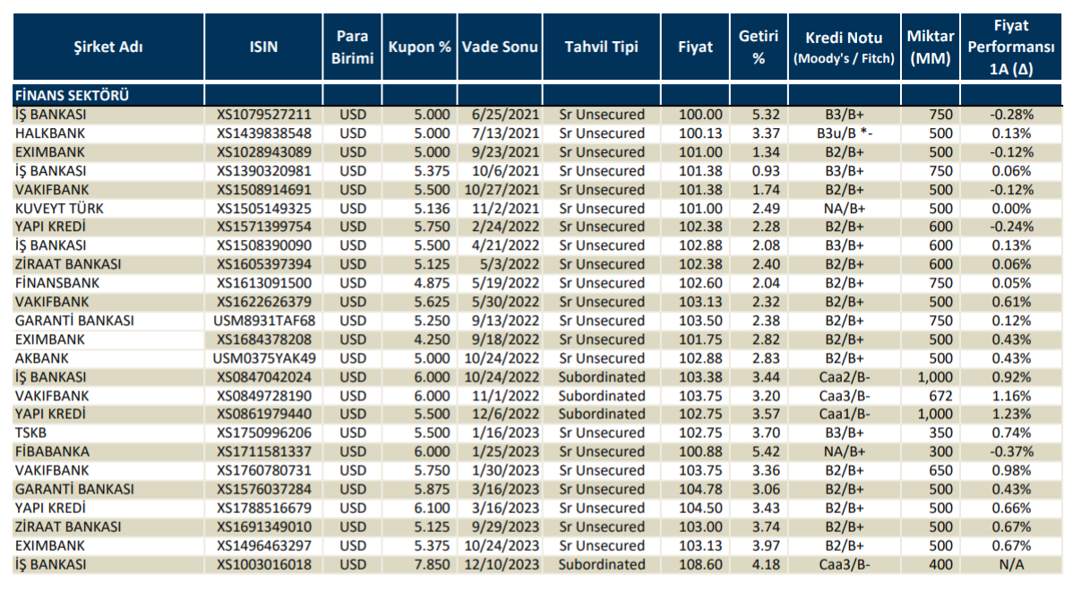Click the Vade Sonu column header

click(x=500, y=47)
